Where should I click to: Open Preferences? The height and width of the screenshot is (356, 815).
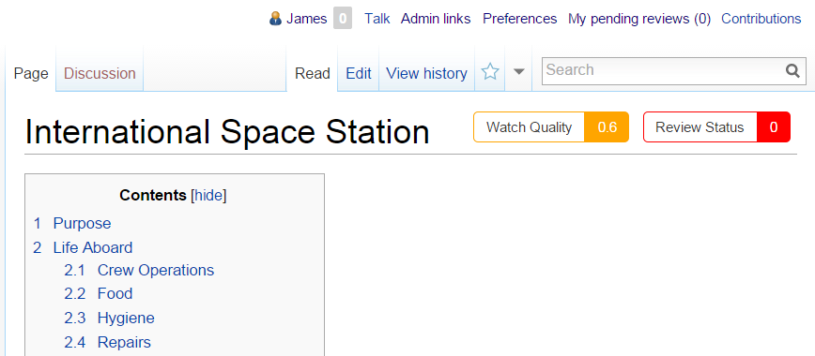[x=520, y=19]
